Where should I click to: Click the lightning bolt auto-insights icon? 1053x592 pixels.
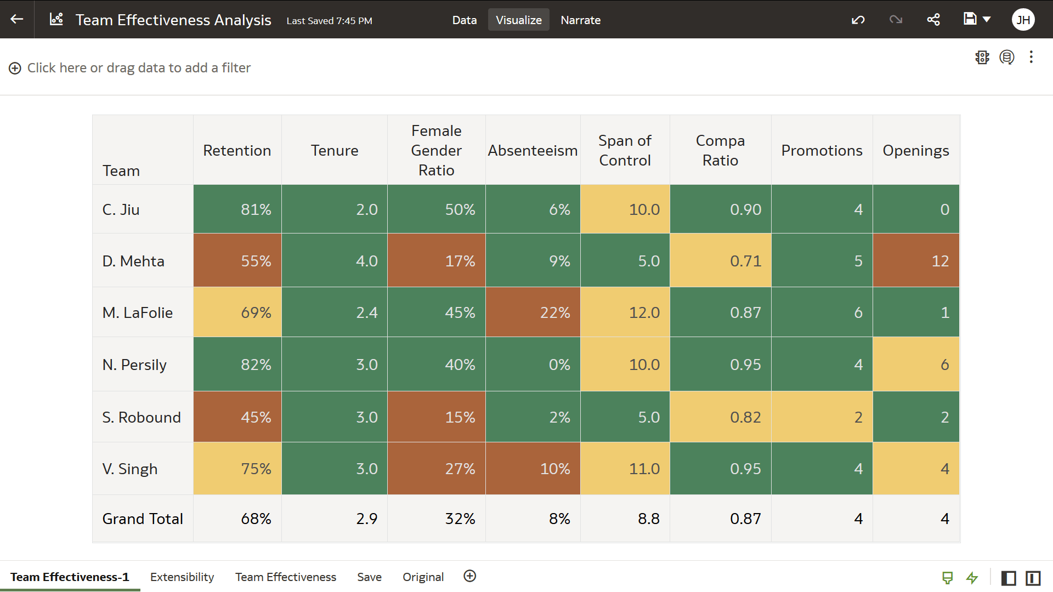[972, 578]
